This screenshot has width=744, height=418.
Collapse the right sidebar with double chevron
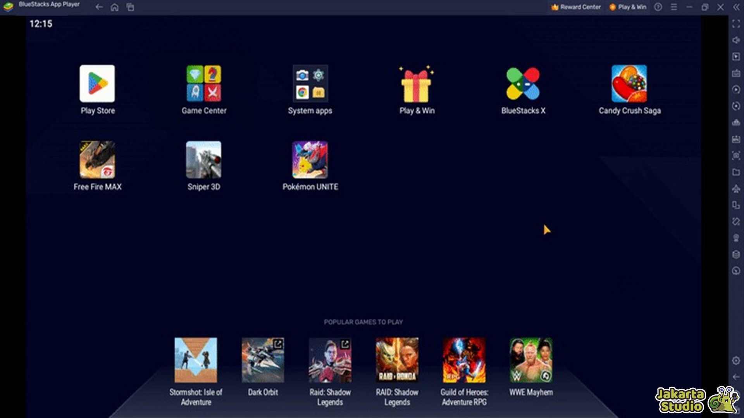pos(736,7)
